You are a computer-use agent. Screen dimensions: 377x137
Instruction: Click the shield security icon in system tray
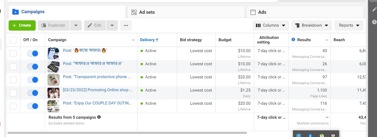click(333, 135)
